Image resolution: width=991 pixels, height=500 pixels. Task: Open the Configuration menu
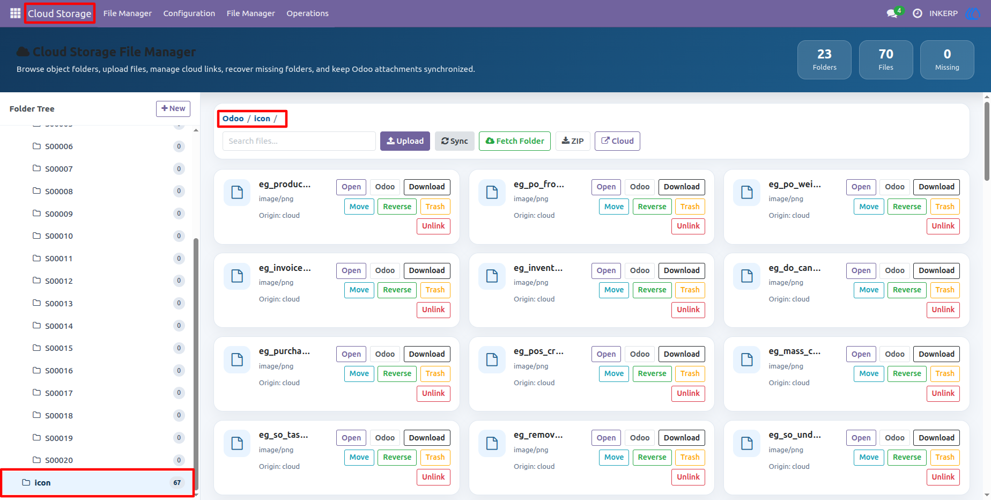click(x=189, y=13)
